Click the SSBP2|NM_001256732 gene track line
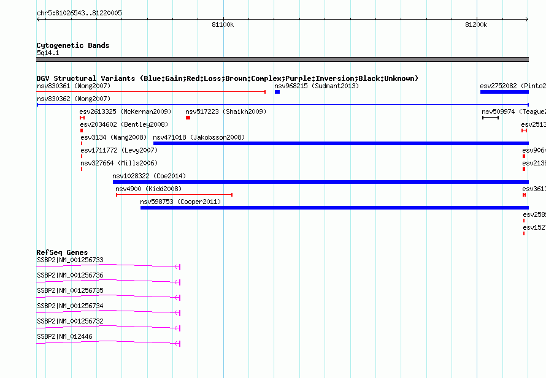 coord(109,328)
